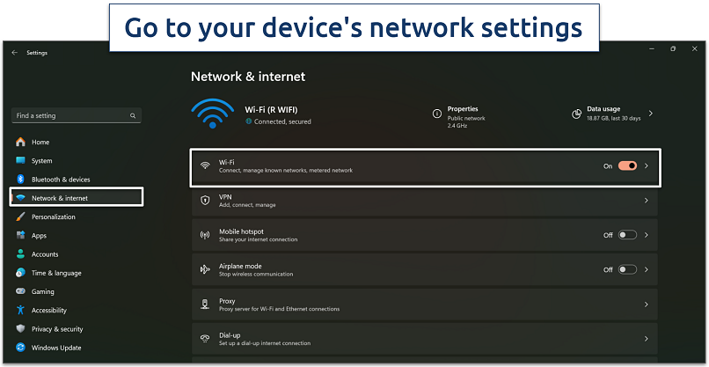Click the VPN shield icon
This screenshot has height=367, width=709.
[x=205, y=201]
